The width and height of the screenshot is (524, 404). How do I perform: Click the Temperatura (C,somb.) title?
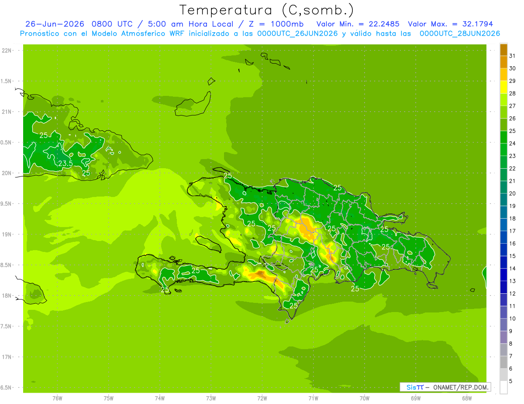(x=267, y=10)
